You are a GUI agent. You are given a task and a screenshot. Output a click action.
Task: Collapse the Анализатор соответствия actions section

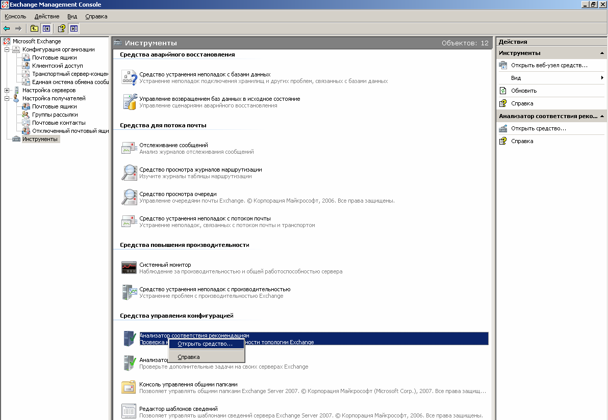pyautogui.click(x=602, y=116)
